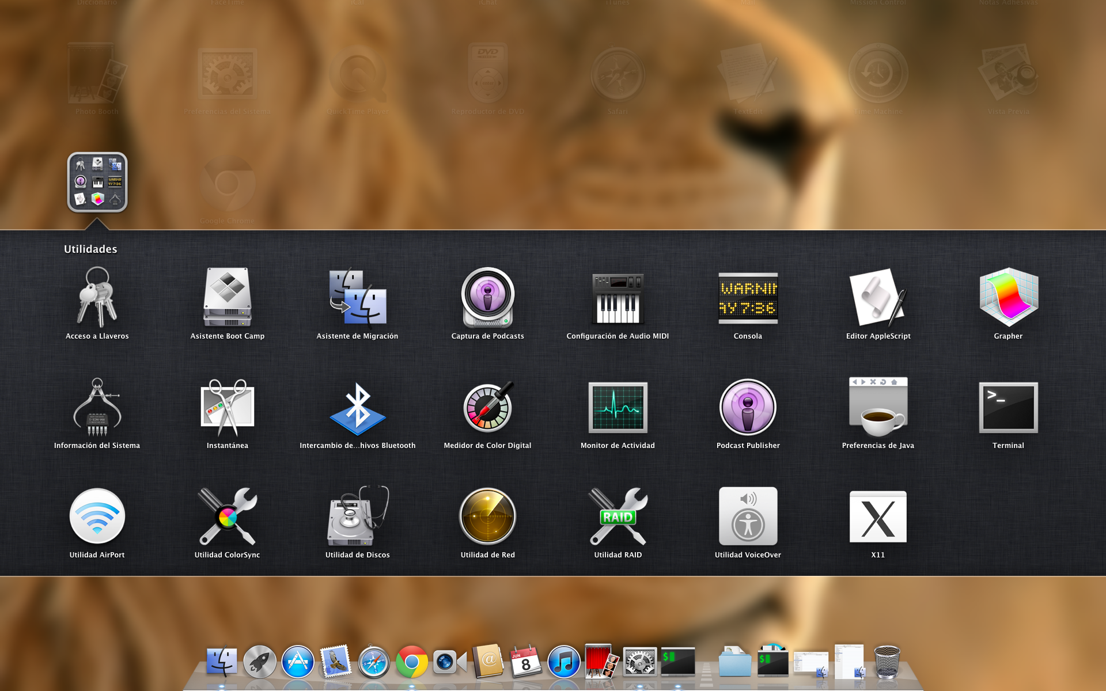Open Google Chrome from the Dock
The width and height of the screenshot is (1106, 691).
[411, 662]
